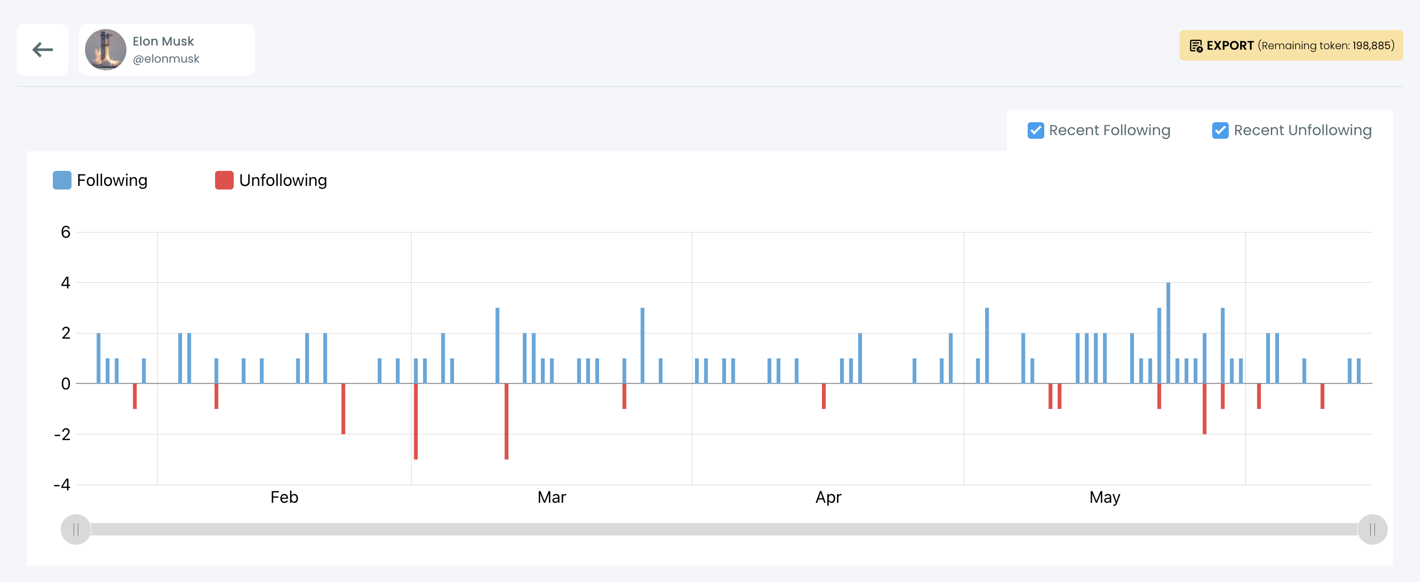Click left range slider handle
This screenshot has height=582, width=1420.
pyautogui.click(x=76, y=529)
